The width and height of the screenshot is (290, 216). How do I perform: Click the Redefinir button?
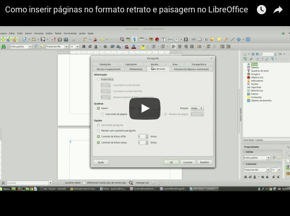coord(205,162)
